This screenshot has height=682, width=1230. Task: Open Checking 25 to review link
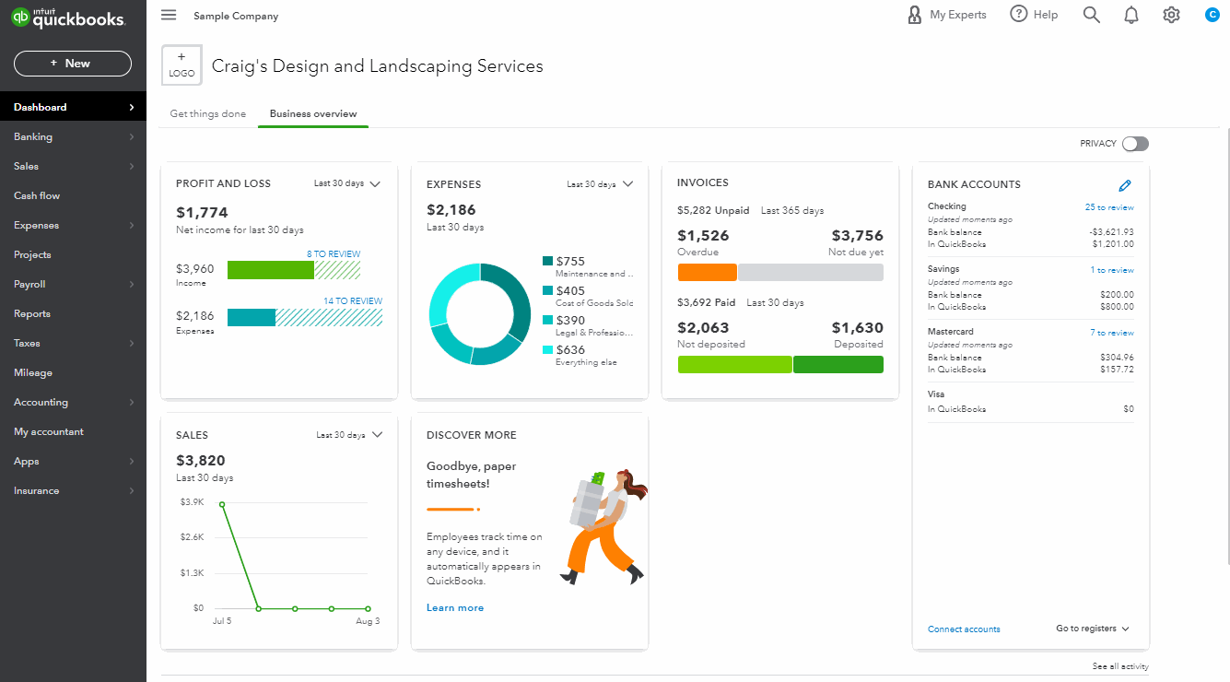(1109, 207)
